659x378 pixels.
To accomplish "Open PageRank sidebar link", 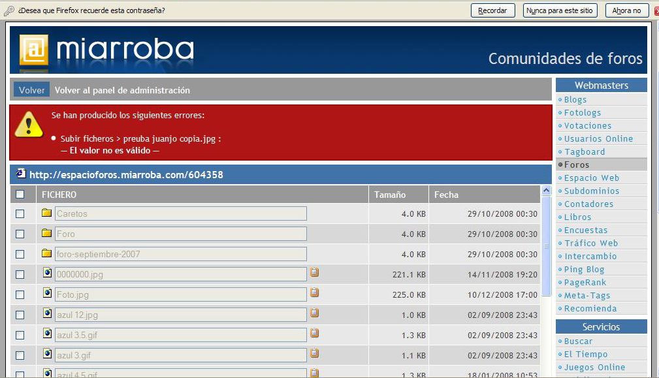I will pos(585,282).
